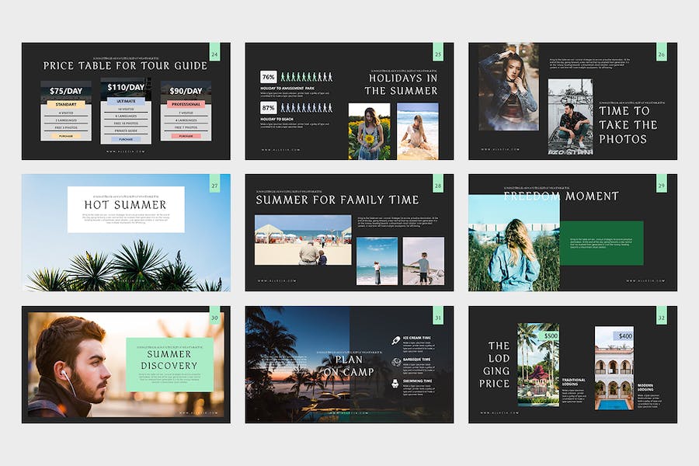699x466 pixels.
Task: Click the barbeque time icon
Action: coord(395,362)
